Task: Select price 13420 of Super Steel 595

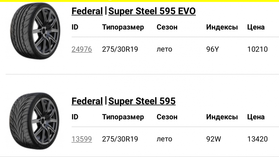Action: tap(257, 139)
